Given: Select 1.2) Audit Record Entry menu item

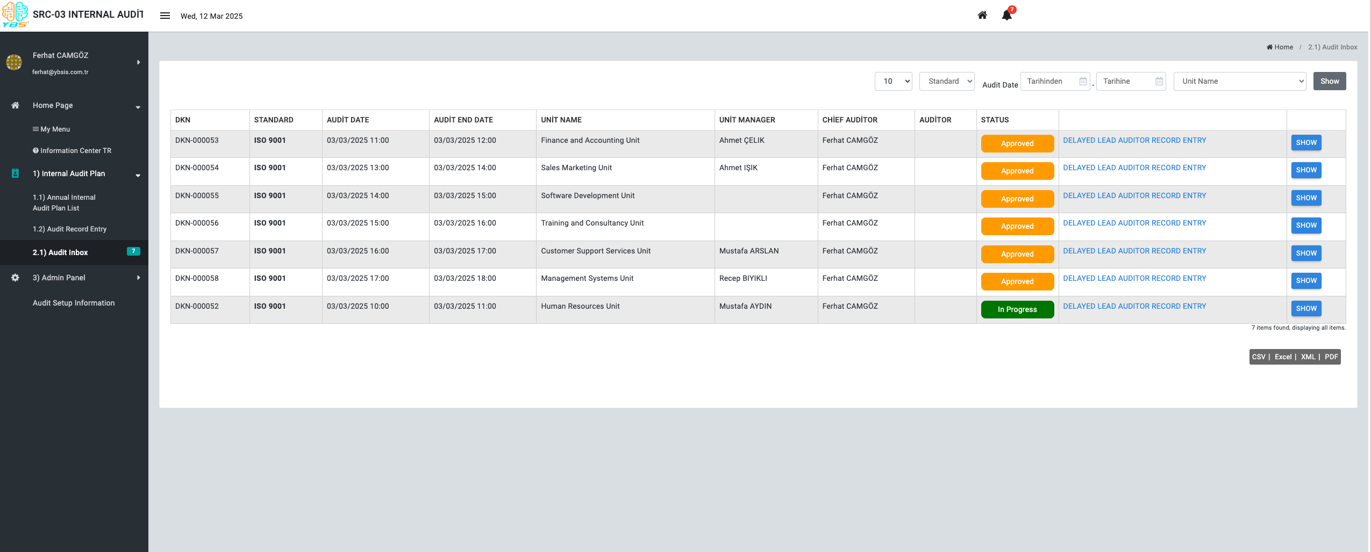Looking at the screenshot, I should point(69,229).
